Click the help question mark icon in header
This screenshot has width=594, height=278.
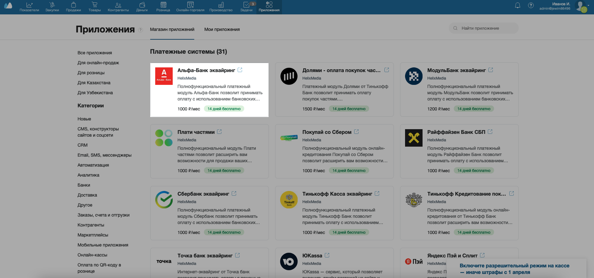tap(531, 5)
